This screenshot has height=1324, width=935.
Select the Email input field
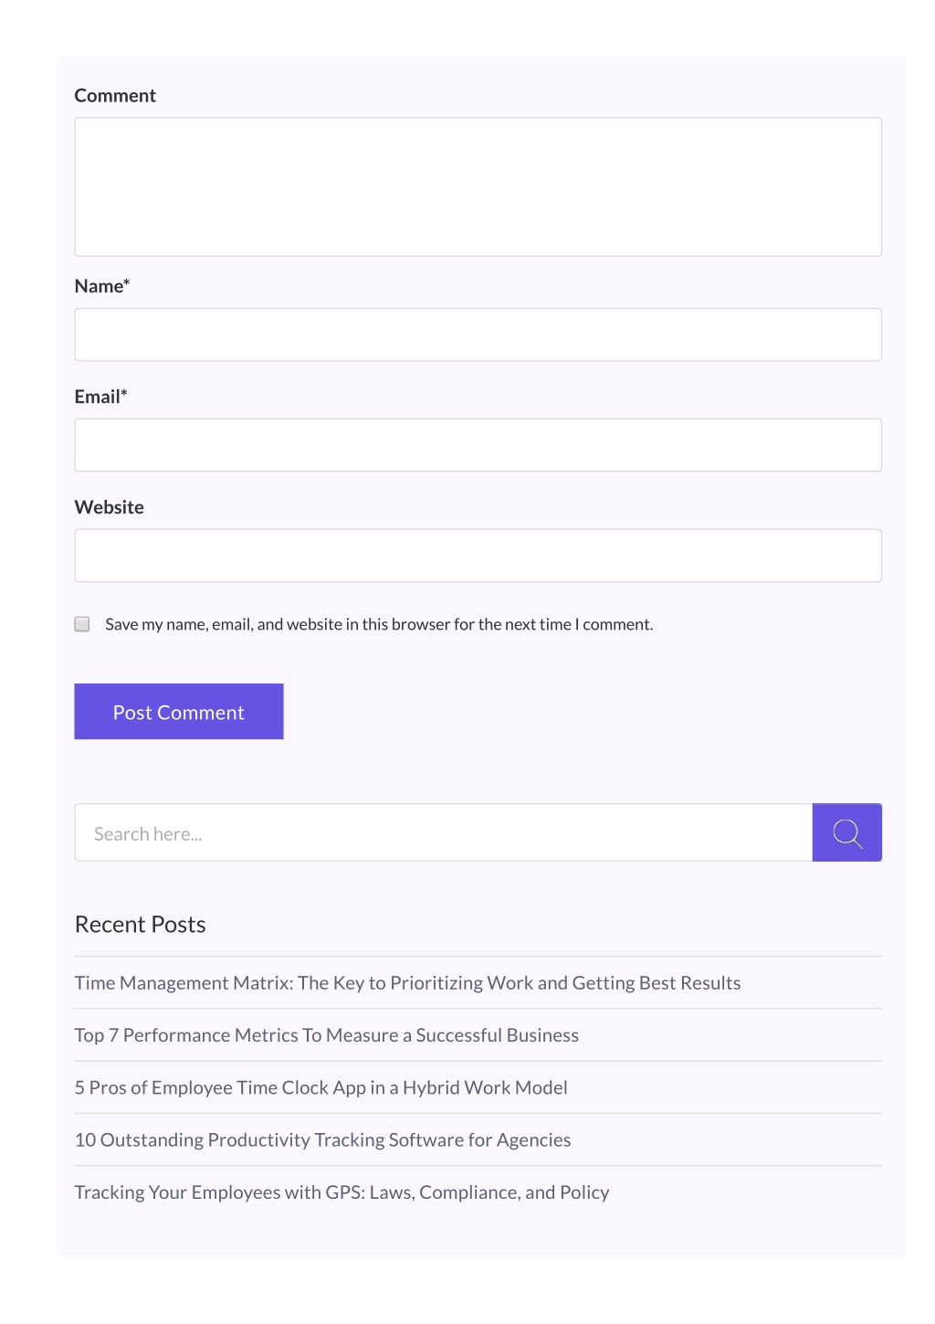point(478,445)
